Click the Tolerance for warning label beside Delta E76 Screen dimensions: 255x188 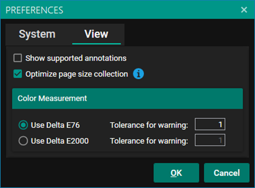(x=149, y=125)
